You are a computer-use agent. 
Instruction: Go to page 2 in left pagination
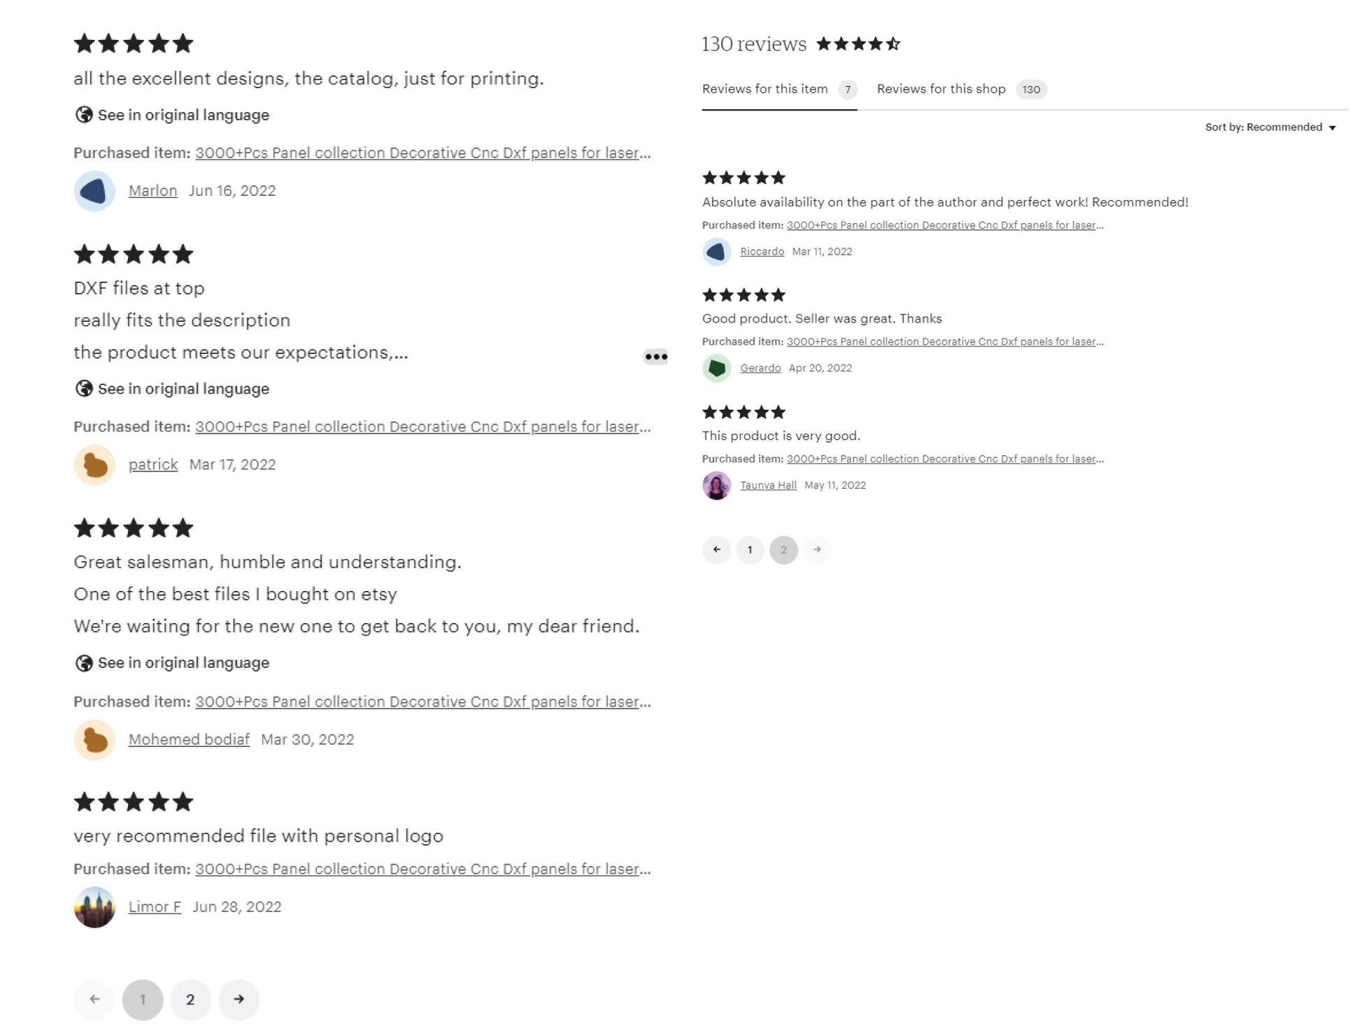(190, 999)
